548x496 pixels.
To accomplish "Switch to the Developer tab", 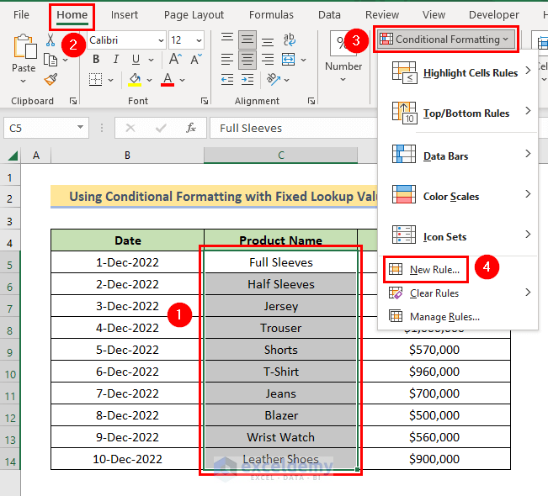I will click(x=494, y=14).
